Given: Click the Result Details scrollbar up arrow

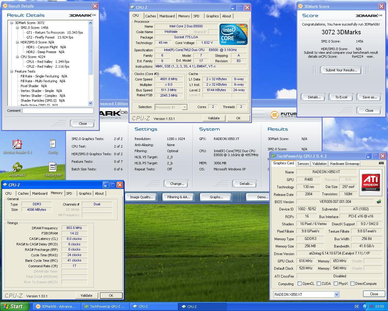Looking at the screenshot, I should 90,23.
